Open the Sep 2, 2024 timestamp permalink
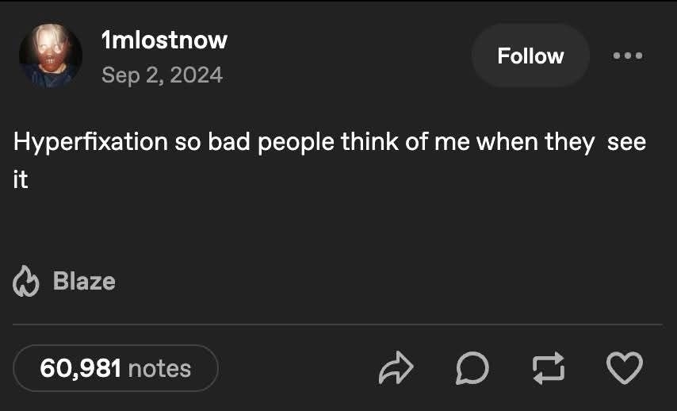677x411 pixels. [x=162, y=75]
